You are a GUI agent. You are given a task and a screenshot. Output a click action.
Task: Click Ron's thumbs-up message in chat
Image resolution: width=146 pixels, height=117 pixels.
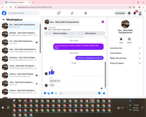[52, 72]
